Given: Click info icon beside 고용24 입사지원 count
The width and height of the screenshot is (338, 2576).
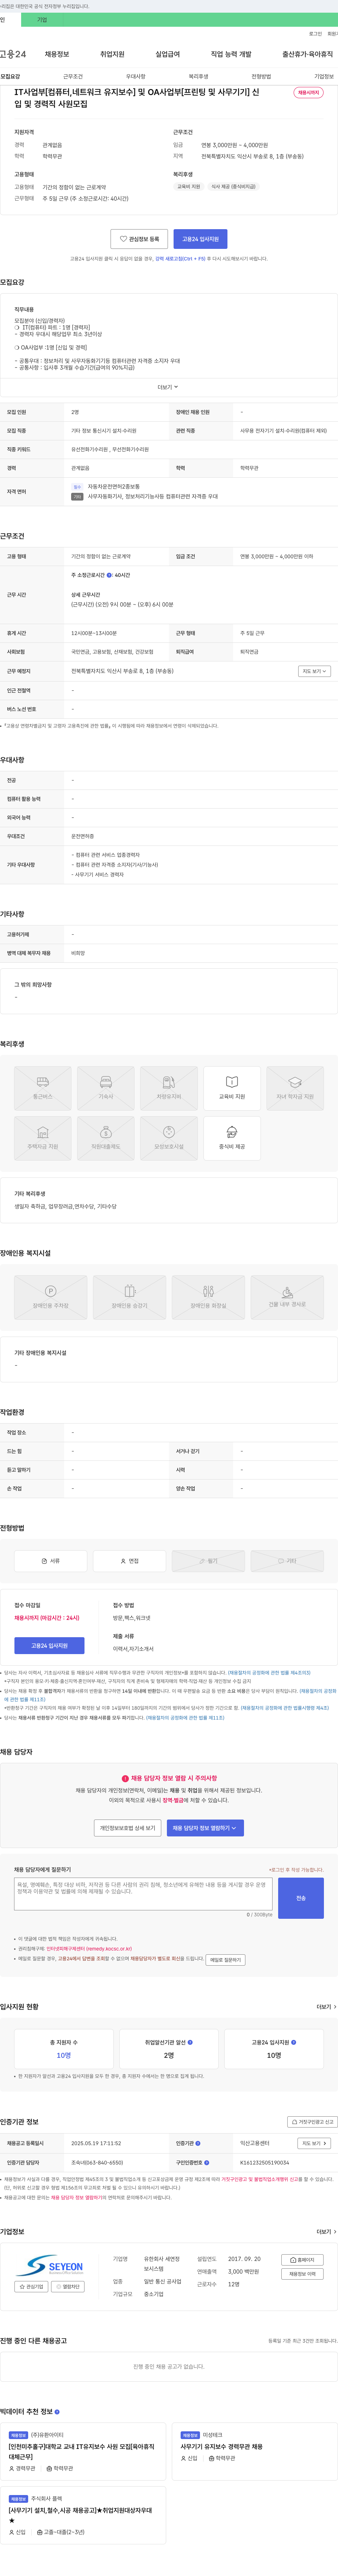Looking at the screenshot, I should coord(293,2042).
